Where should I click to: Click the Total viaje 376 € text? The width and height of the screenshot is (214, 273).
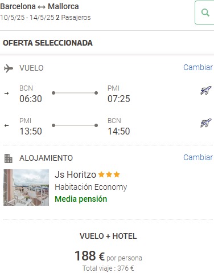tap(108, 268)
